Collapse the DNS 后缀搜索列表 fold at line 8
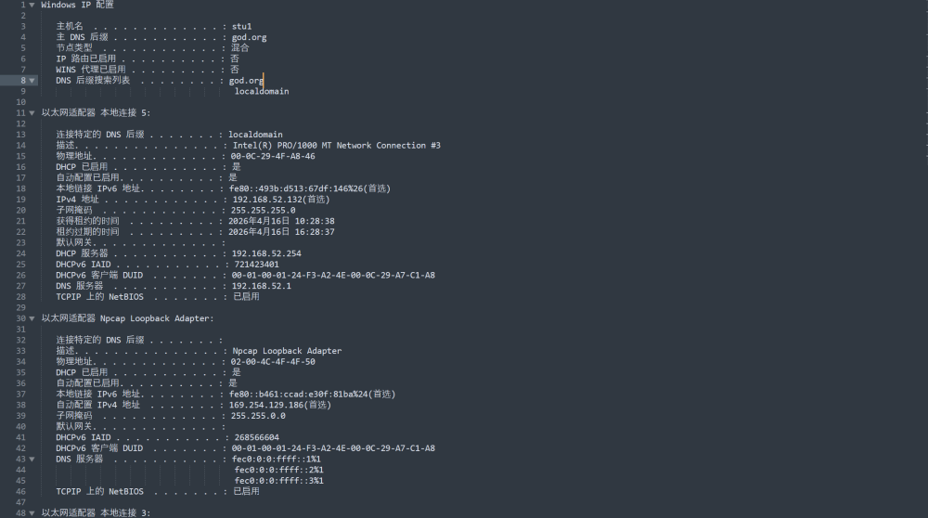Image resolution: width=928 pixels, height=518 pixels. click(32, 81)
